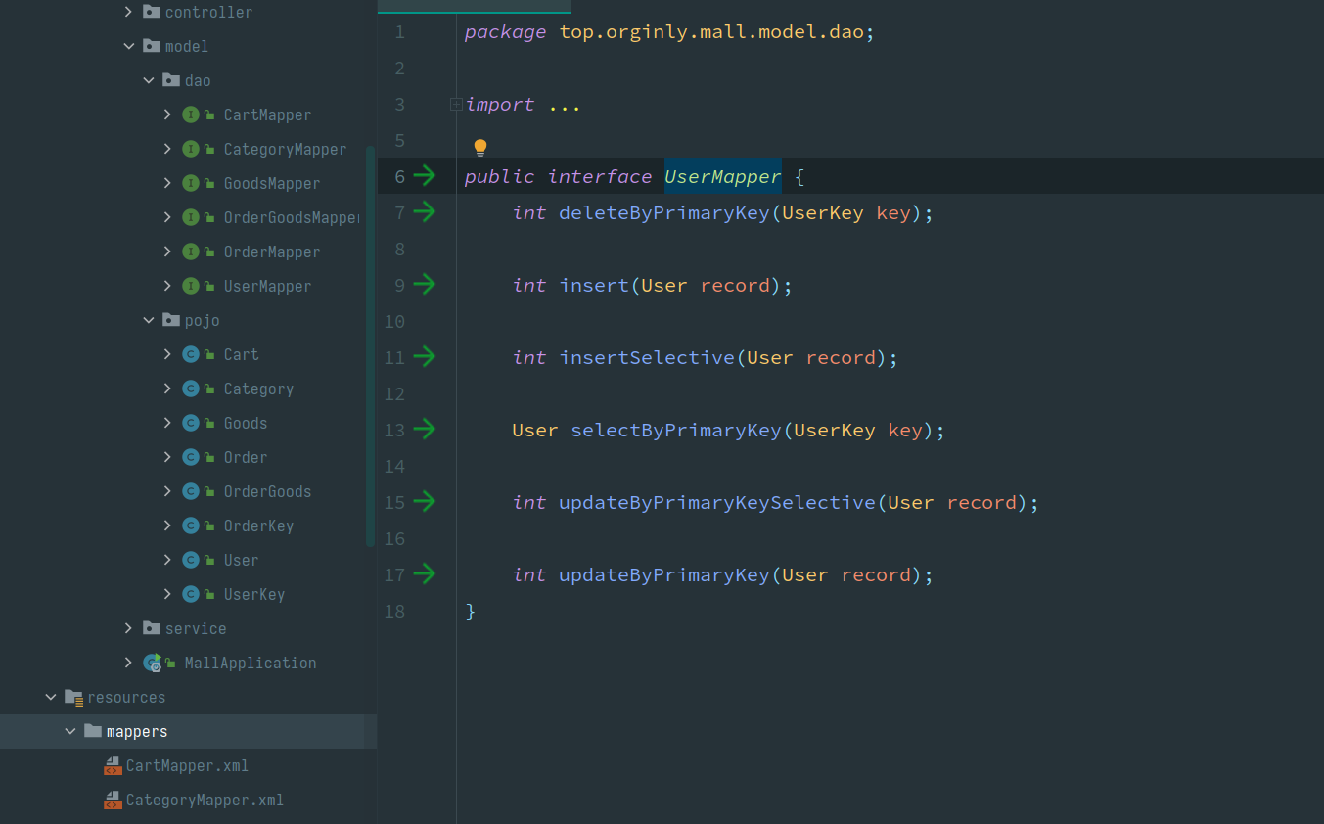Click the class icon of Cart
This screenshot has height=824, width=1324.
(191, 354)
